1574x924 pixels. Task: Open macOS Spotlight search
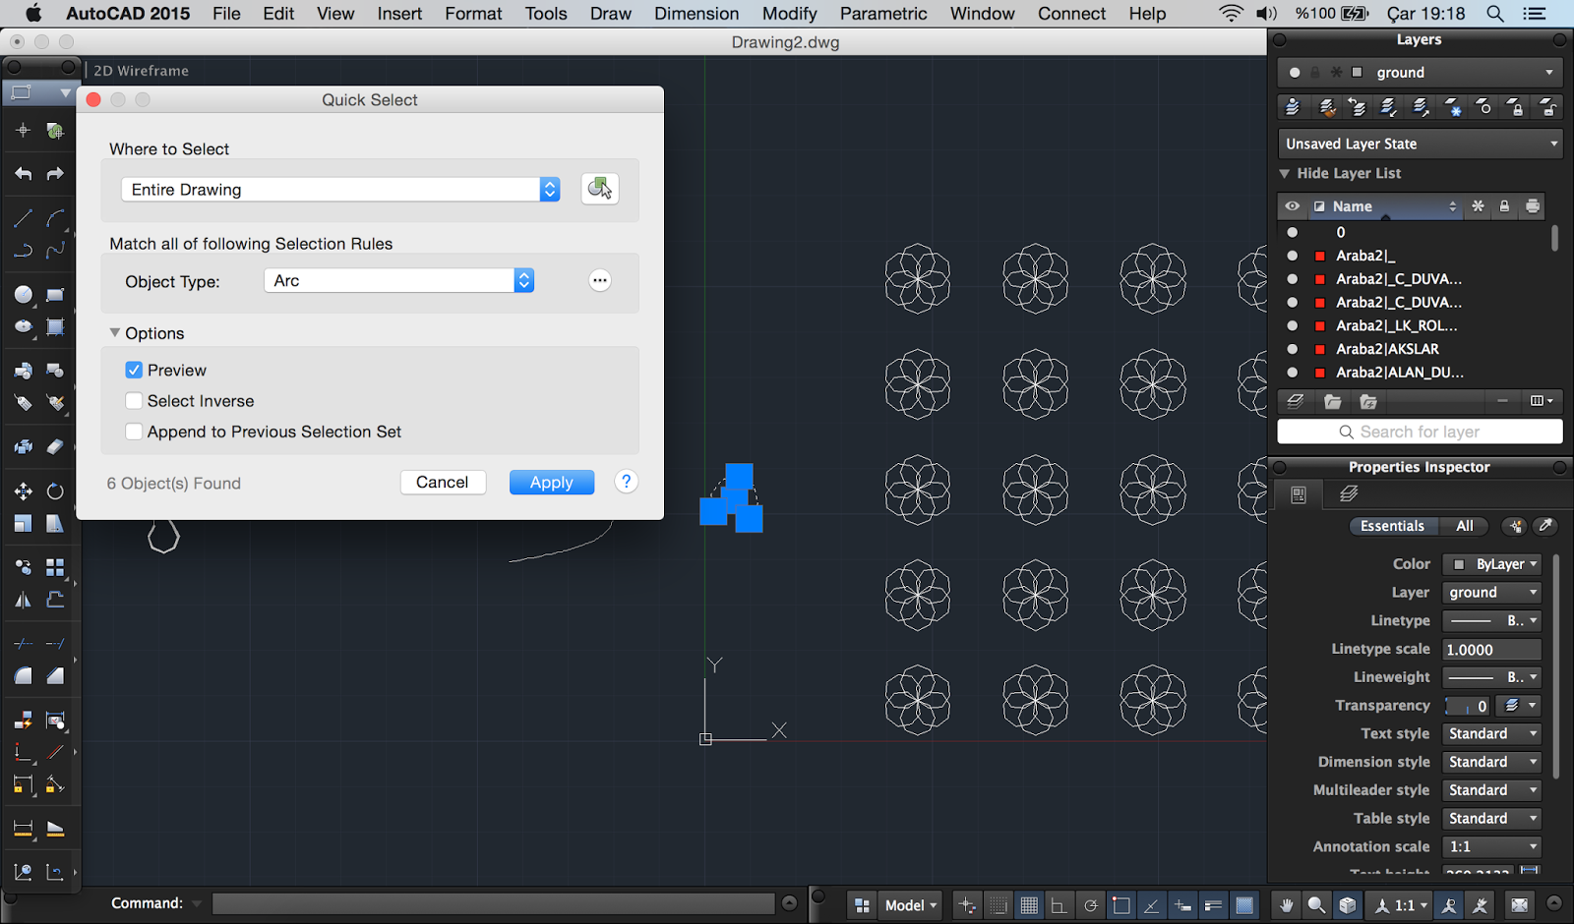click(x=1494, y=14)
